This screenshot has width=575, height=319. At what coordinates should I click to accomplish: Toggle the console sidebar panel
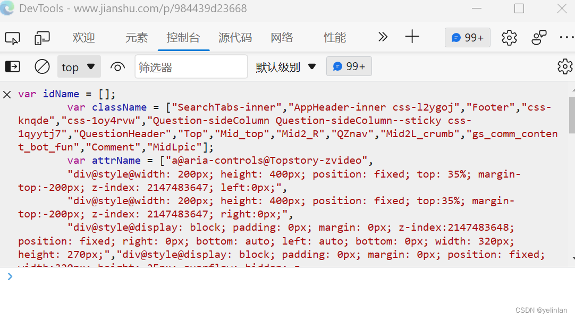point(12,66)
